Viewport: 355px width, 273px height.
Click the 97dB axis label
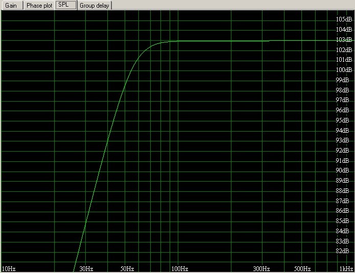(342, 100)
